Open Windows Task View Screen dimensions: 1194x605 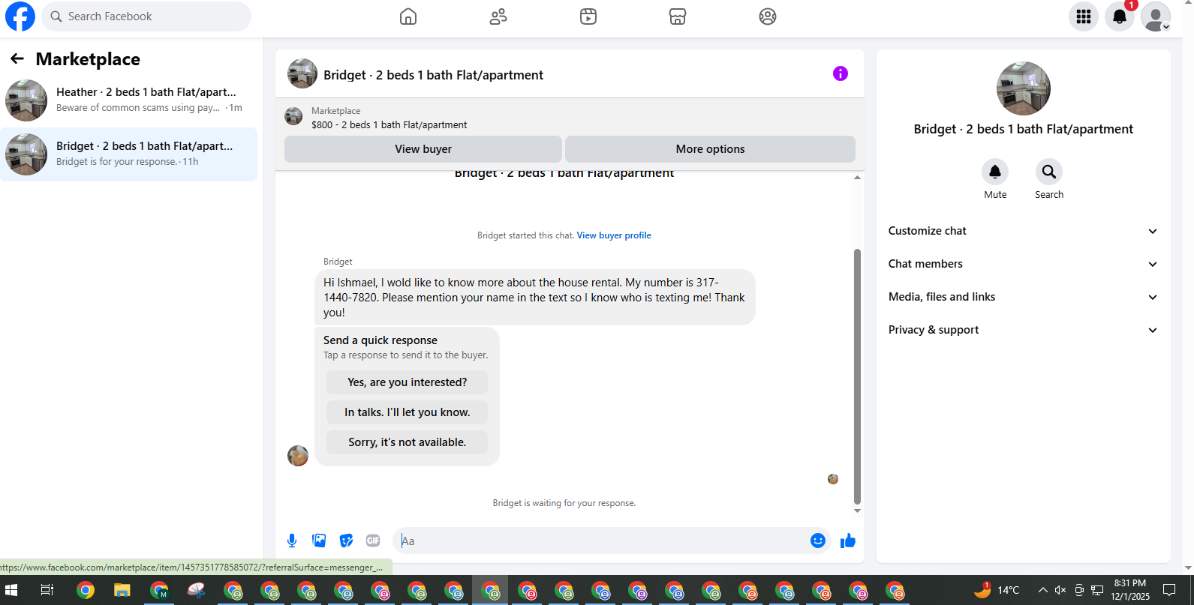coord(47,590)
